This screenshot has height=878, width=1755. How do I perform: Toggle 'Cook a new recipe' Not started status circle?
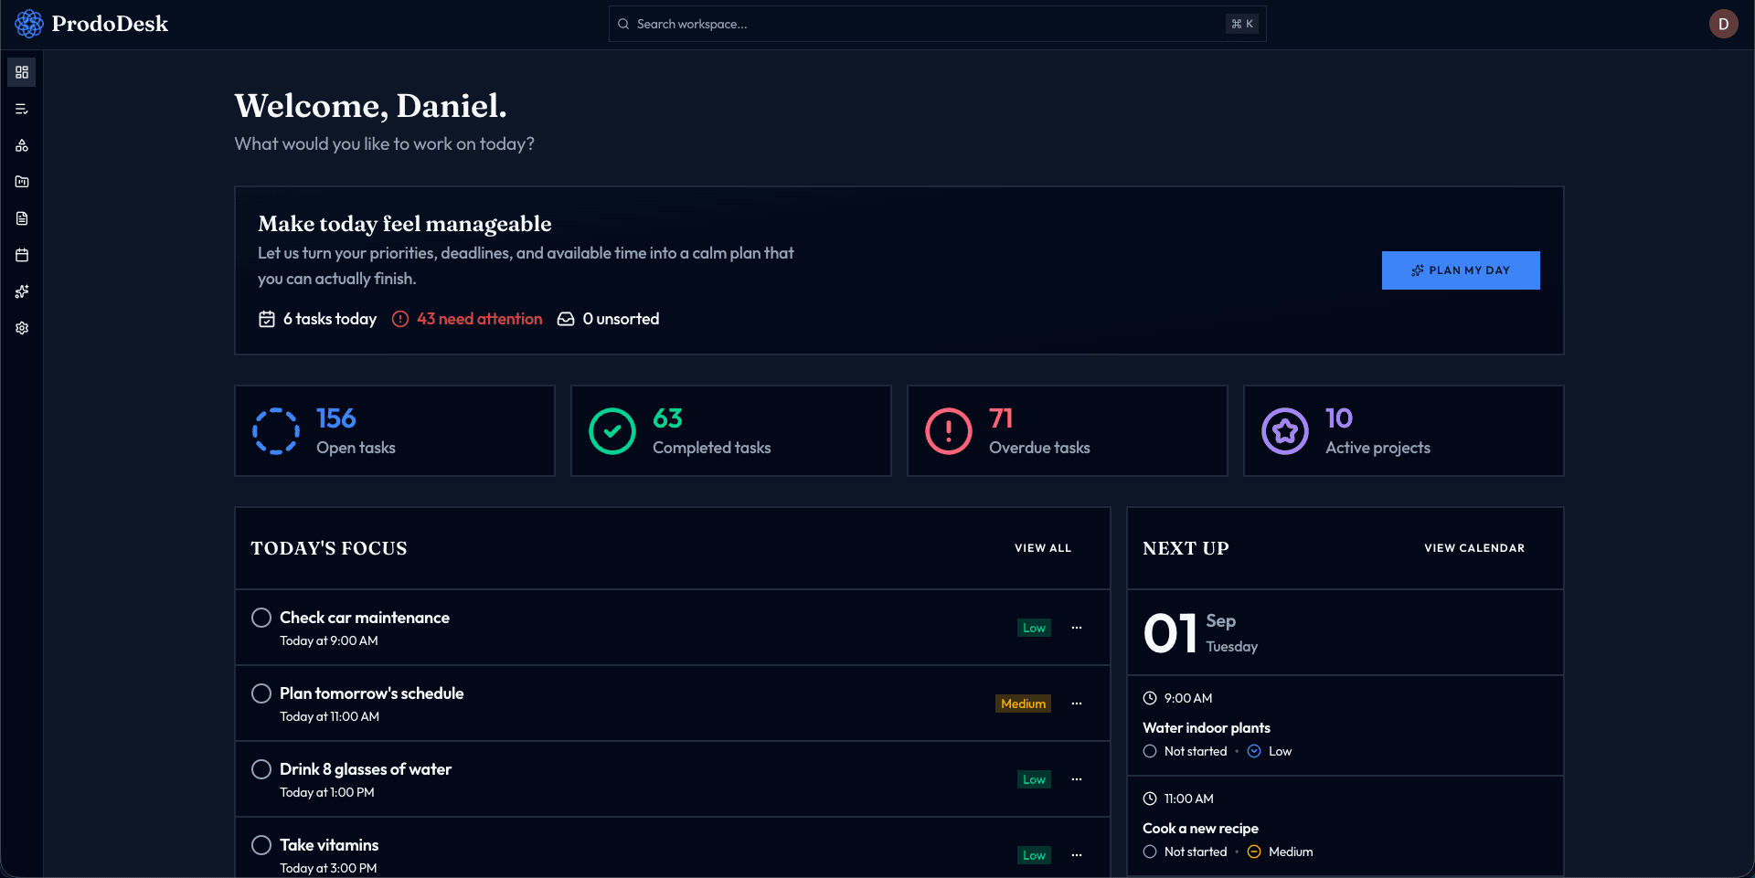[x=1150, y=852]
